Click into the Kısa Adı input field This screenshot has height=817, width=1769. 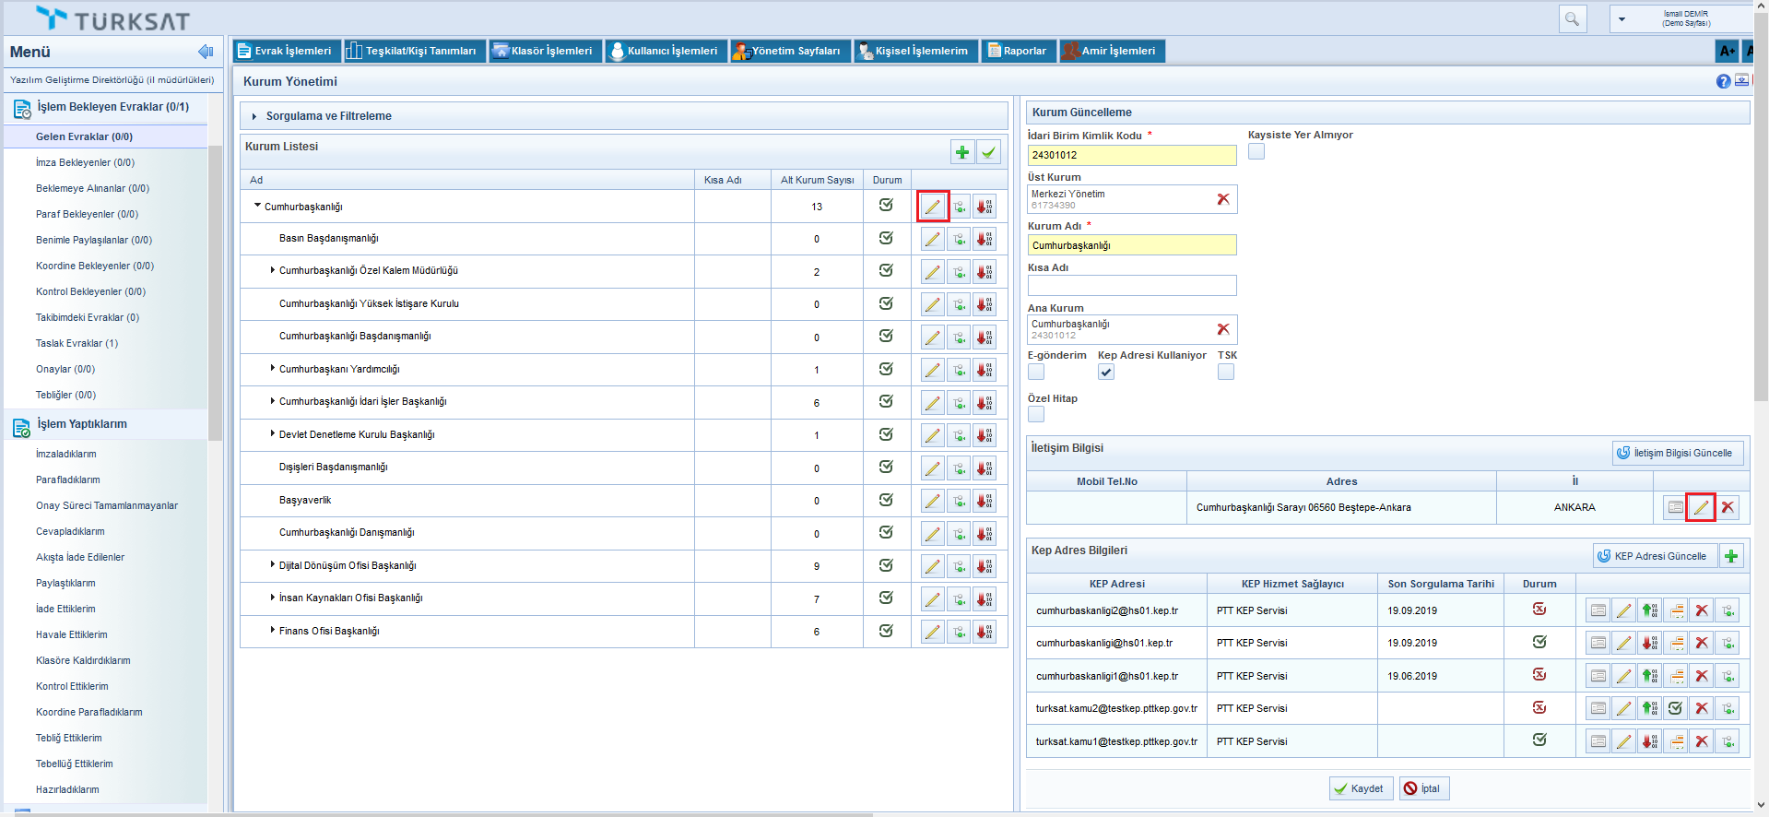pos(1132,286)
